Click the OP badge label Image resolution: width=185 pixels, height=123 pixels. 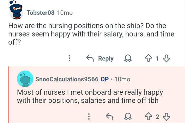click(105, 79)
